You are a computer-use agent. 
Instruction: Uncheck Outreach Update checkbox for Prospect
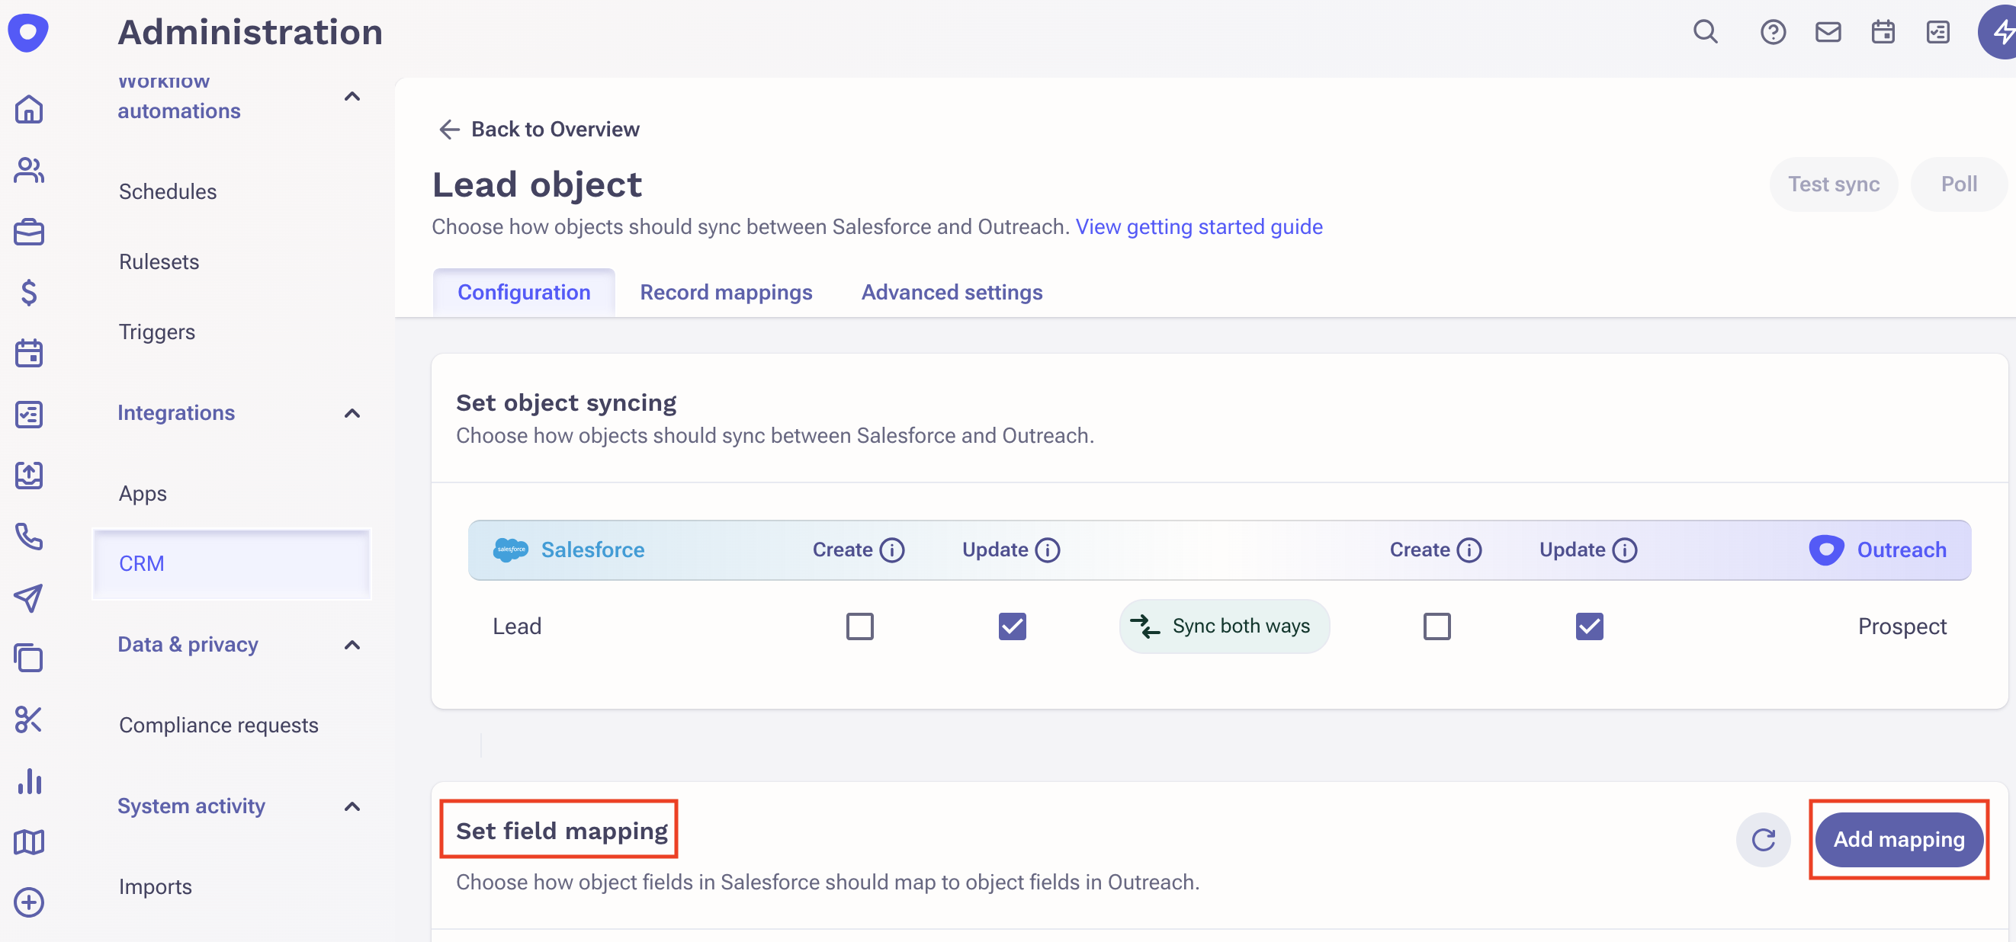pos(1589,626)
